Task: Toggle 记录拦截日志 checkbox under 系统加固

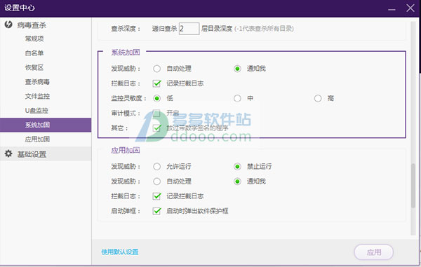Action: tap(156, 83)
